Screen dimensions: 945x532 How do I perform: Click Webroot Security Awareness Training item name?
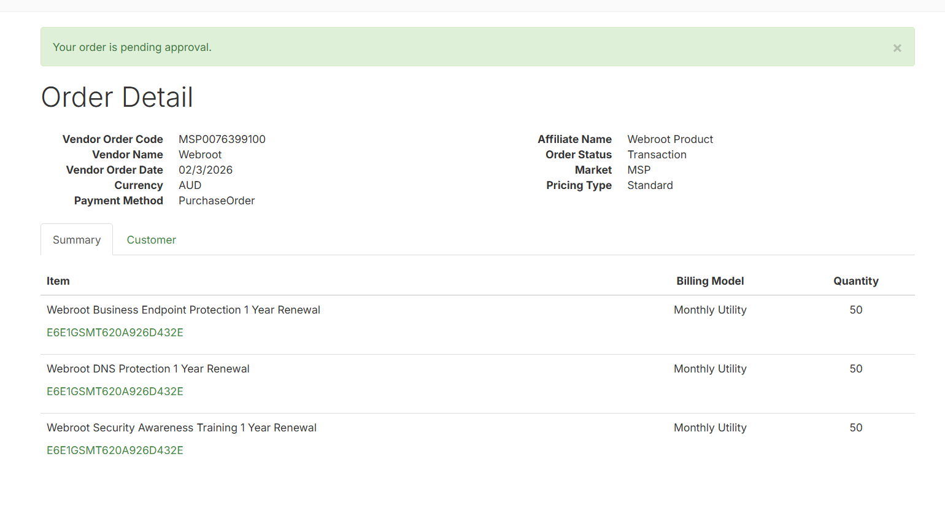point(182,428)
